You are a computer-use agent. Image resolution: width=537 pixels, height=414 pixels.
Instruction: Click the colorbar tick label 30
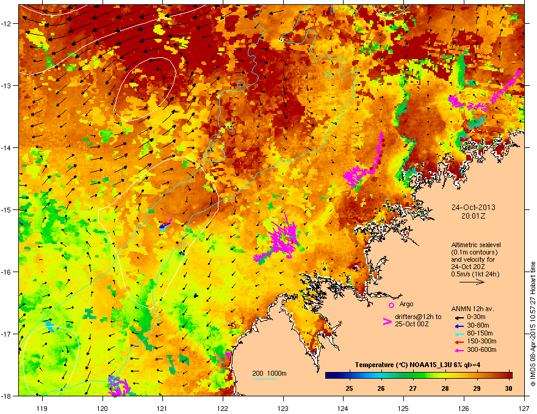click(508, 388)
